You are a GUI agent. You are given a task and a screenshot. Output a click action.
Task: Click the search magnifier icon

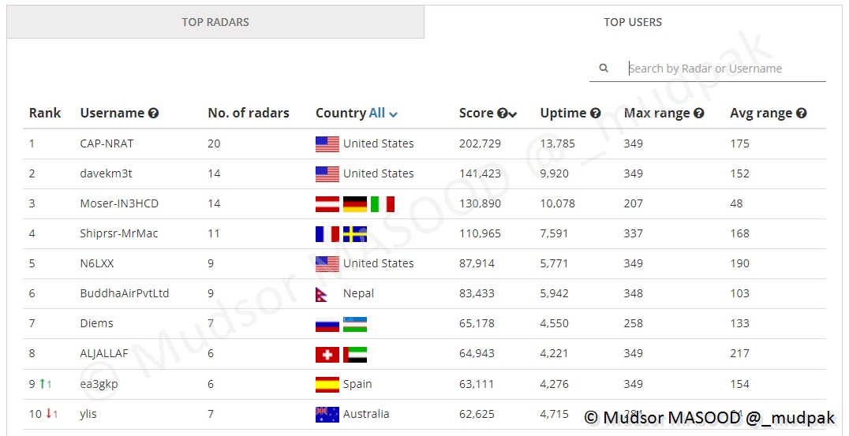pos(604,69)
